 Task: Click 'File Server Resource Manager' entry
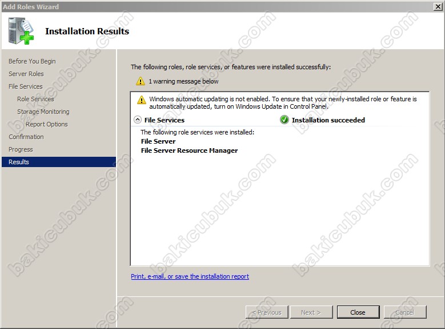tap(189, 150)
